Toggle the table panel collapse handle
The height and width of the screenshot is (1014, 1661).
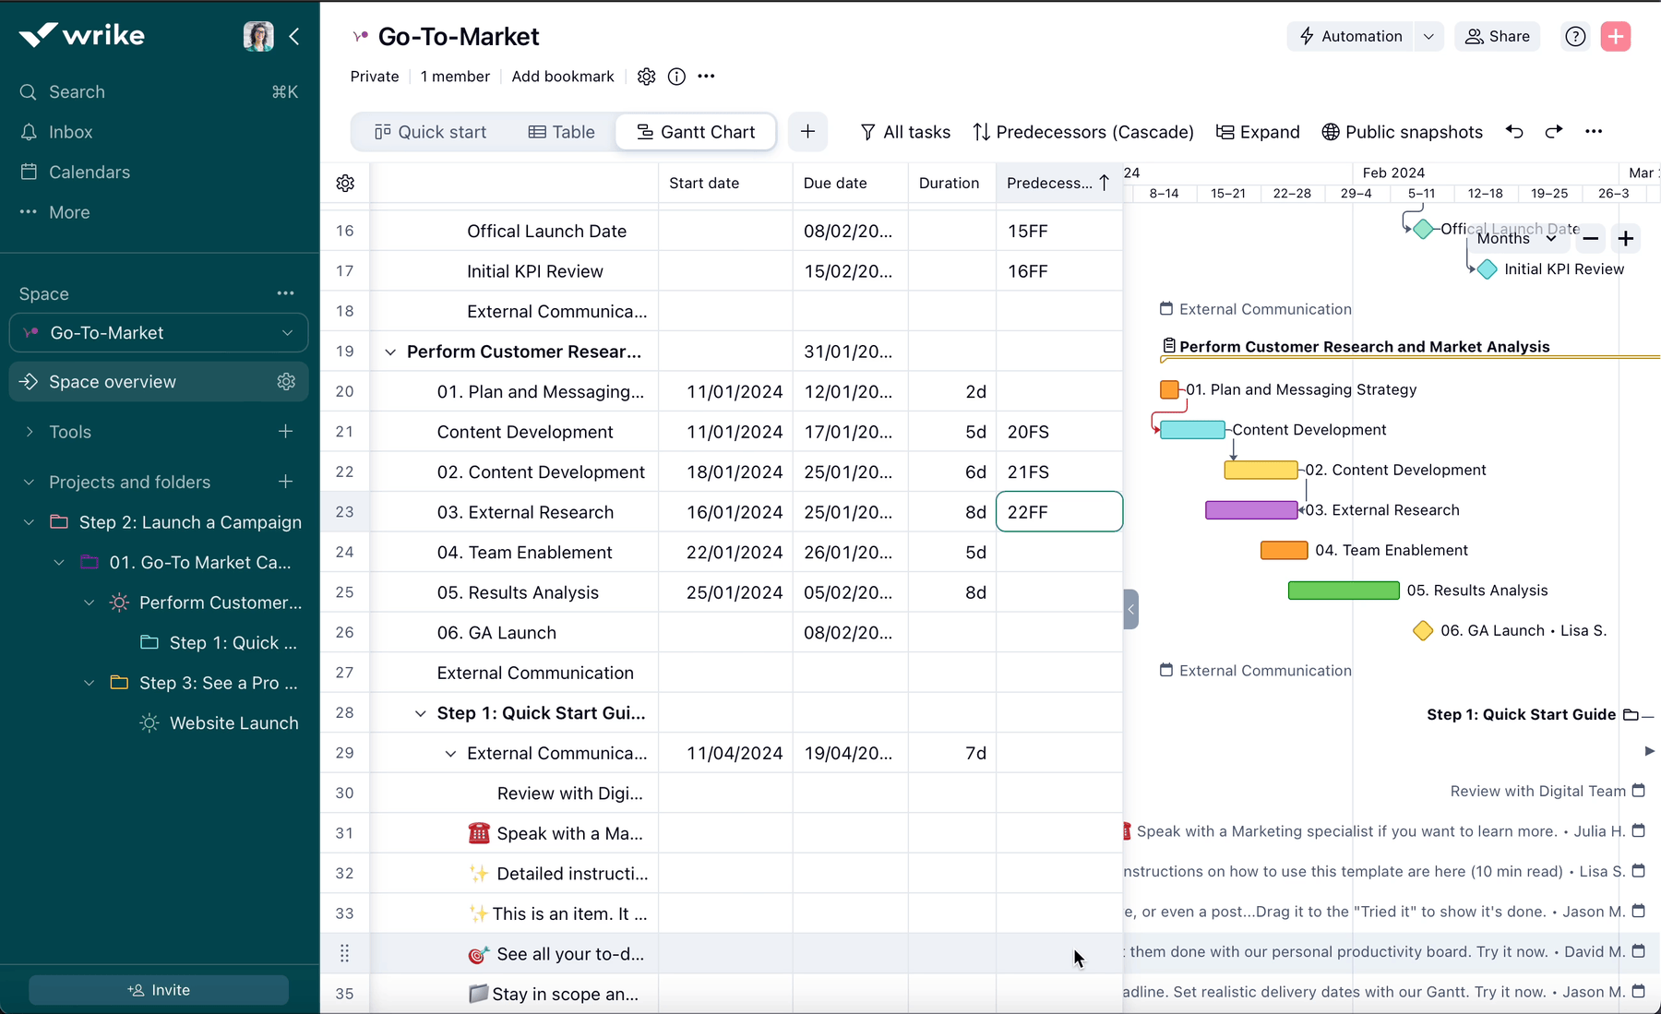point(1130,609)
